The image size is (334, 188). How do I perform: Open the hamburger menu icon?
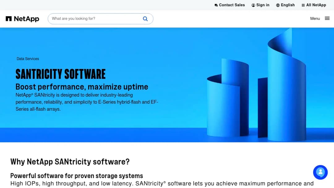[x=327, y=19]
